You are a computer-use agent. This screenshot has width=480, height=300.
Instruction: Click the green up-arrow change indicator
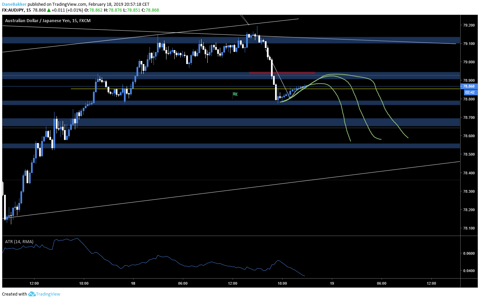[49, 10]
